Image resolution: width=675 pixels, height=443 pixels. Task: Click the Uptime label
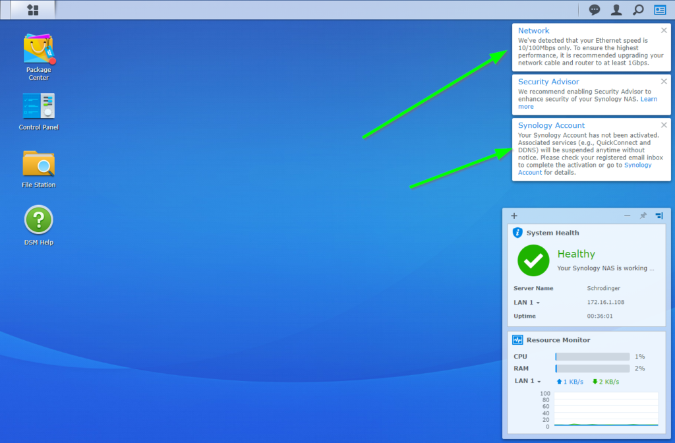(525, 316)
